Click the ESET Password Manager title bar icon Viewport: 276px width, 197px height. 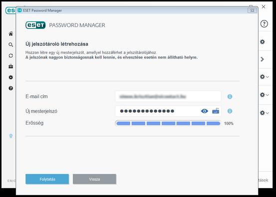pos(20,10)
